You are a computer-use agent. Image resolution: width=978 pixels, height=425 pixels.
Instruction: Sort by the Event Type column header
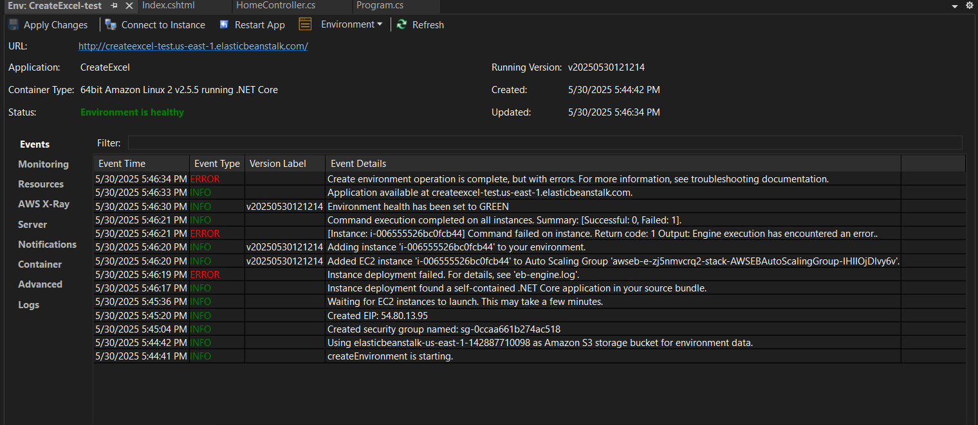[217, 164]
